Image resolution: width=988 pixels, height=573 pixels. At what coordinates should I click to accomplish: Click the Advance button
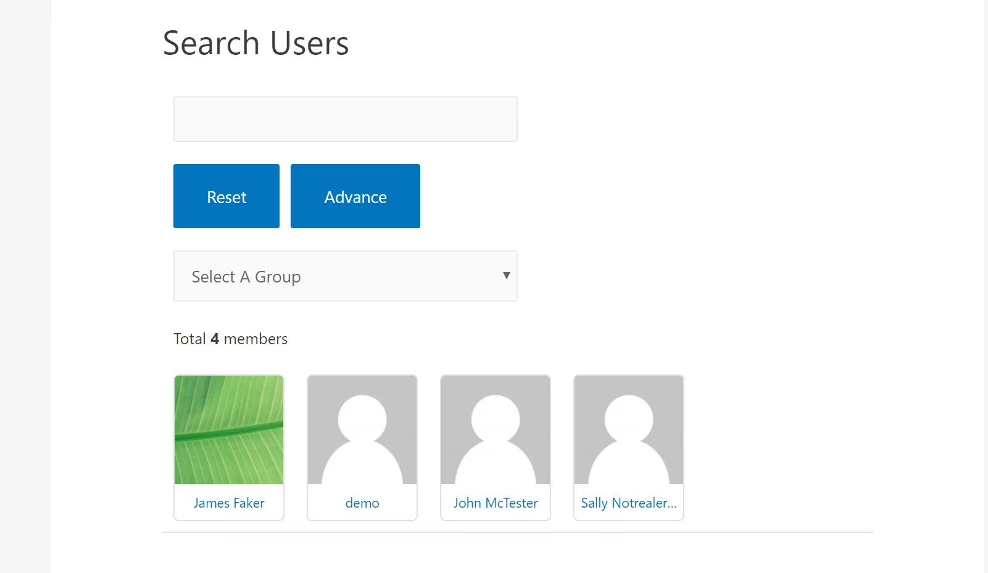pyautogui.click(x=355, y=196)
